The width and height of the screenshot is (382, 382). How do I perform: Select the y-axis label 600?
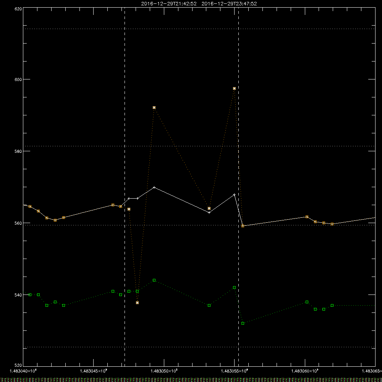click(x=18, y=79)
